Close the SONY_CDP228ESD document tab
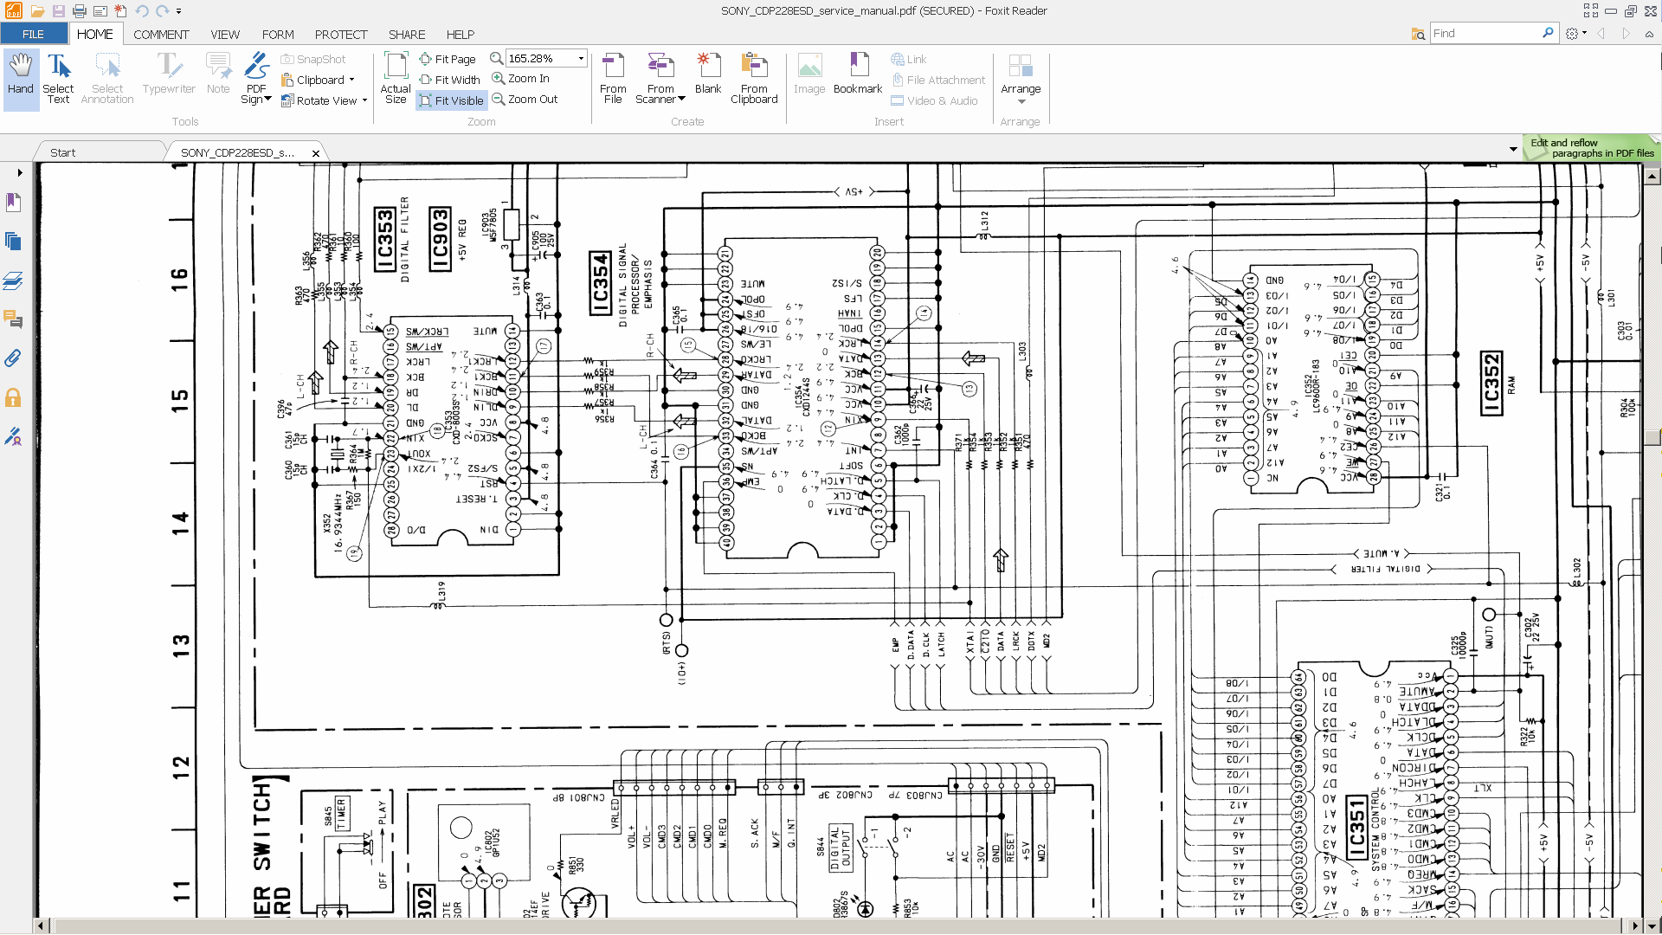This screenshot has width=1662, height=935. [x=316, y=153]
